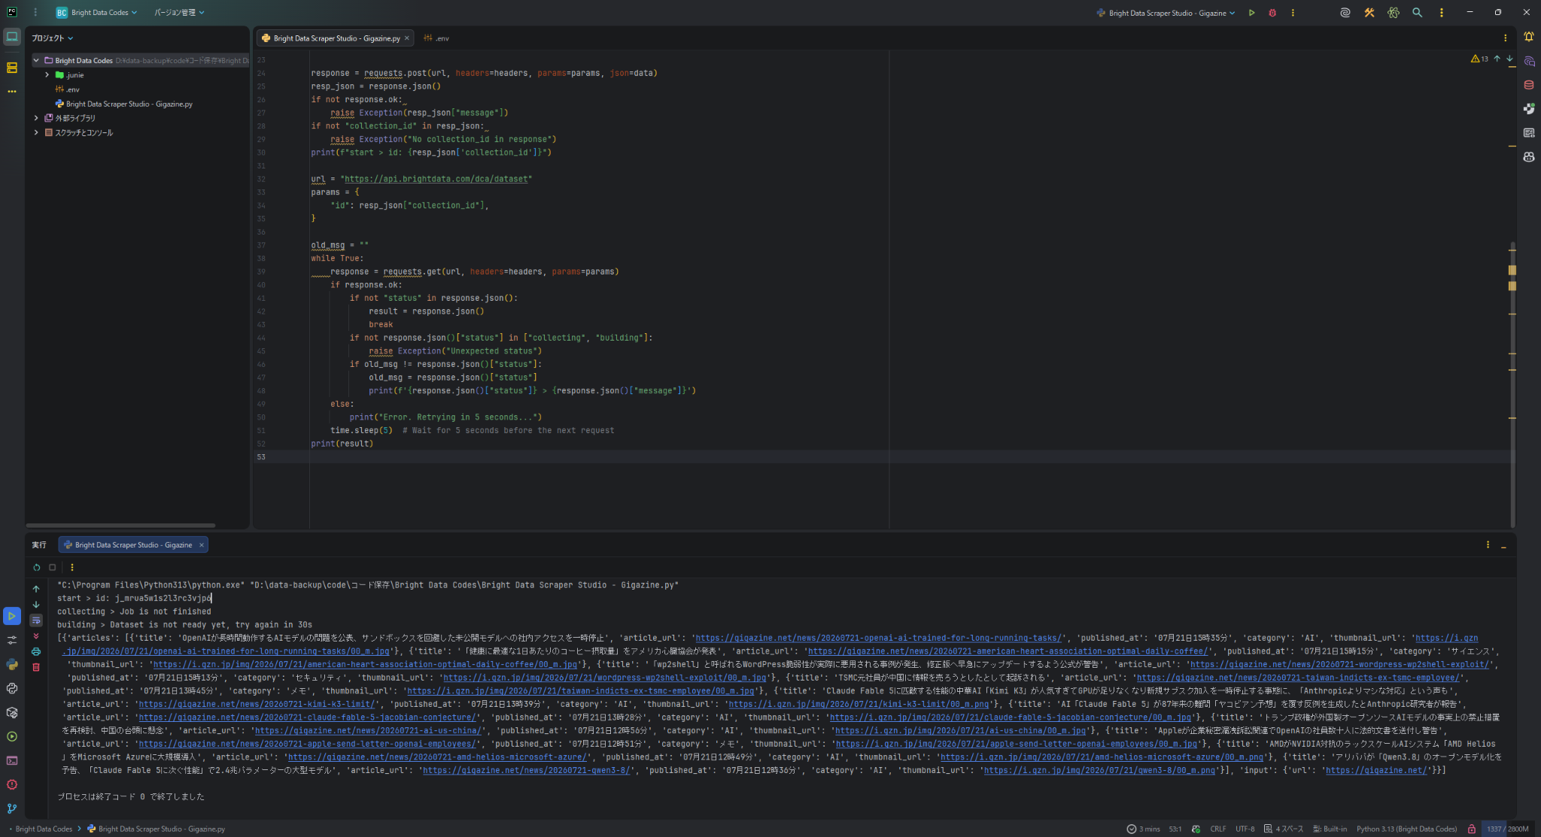Rerun the script from the Run panel toolbar
1541x837 pixels.
click(36, 567)
